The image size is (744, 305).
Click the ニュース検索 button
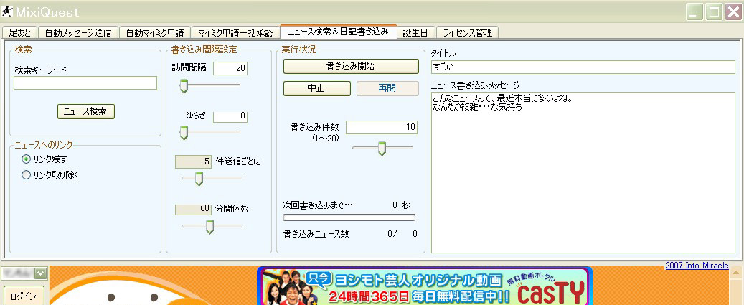click(x=86, y=111)
